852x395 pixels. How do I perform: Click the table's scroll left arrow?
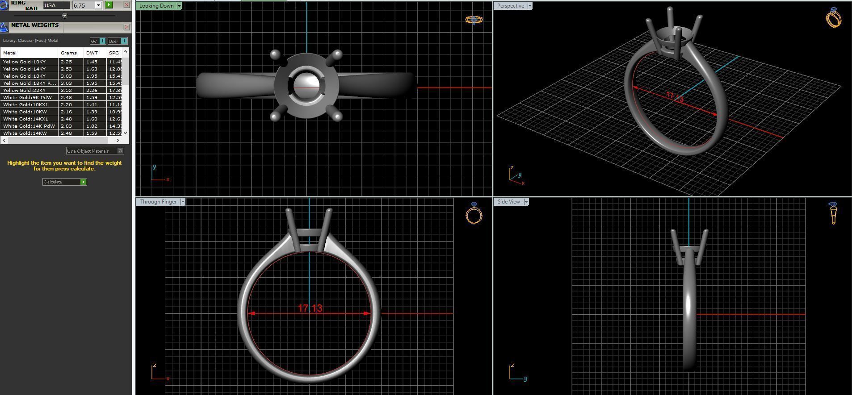tap(4, 140)
